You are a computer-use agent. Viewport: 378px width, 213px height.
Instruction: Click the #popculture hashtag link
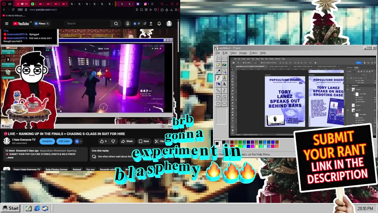tap(46, 151)
